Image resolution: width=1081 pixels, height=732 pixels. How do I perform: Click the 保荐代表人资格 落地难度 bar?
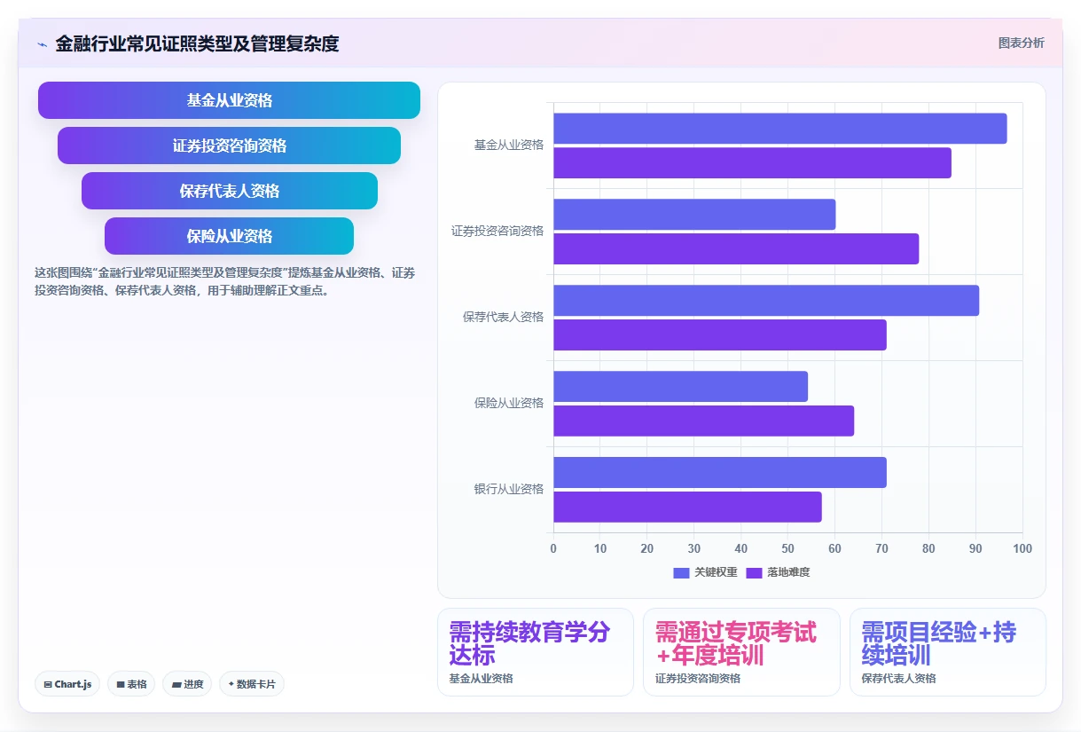click(x=720, y=335)
